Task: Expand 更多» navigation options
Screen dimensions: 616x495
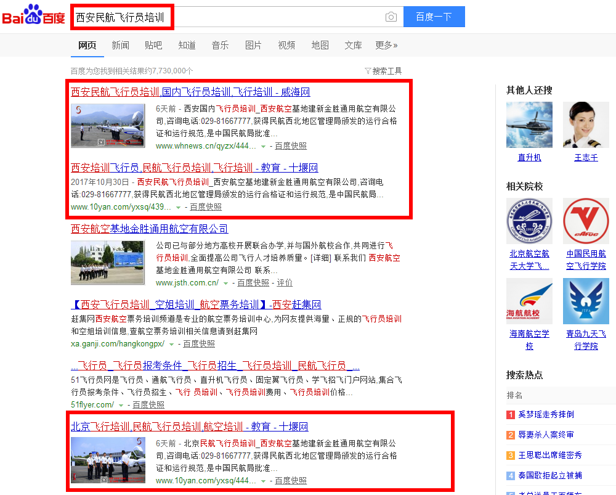Action: [x=386, y=45]
